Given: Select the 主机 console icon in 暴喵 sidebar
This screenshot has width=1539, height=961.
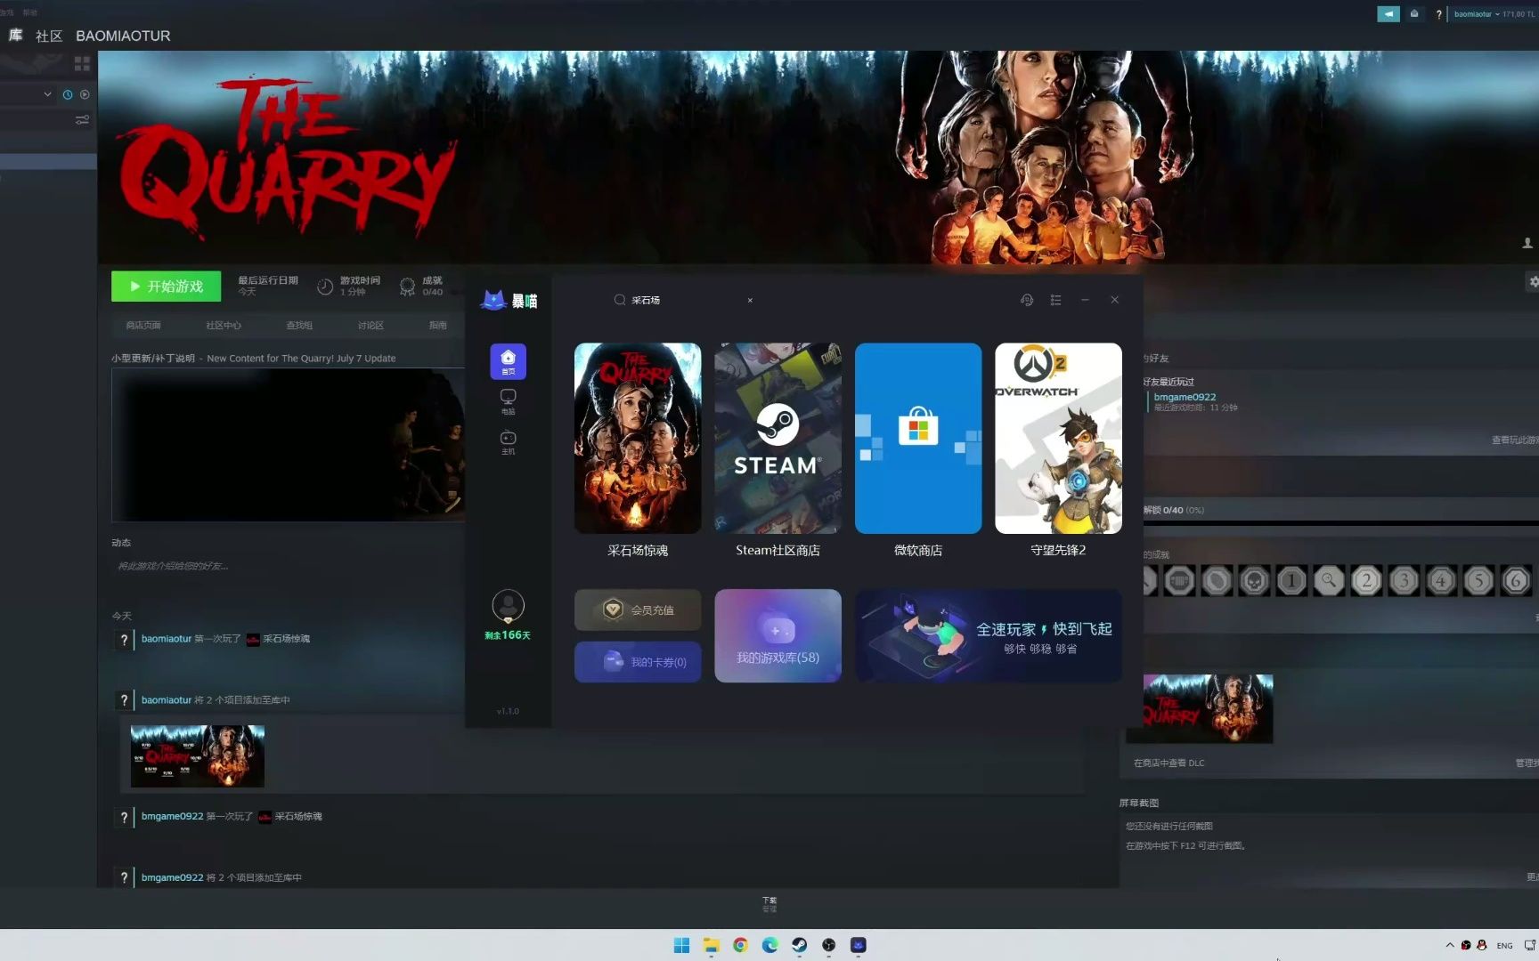Looking at the screenshot, I should click(x=508, y=442).
